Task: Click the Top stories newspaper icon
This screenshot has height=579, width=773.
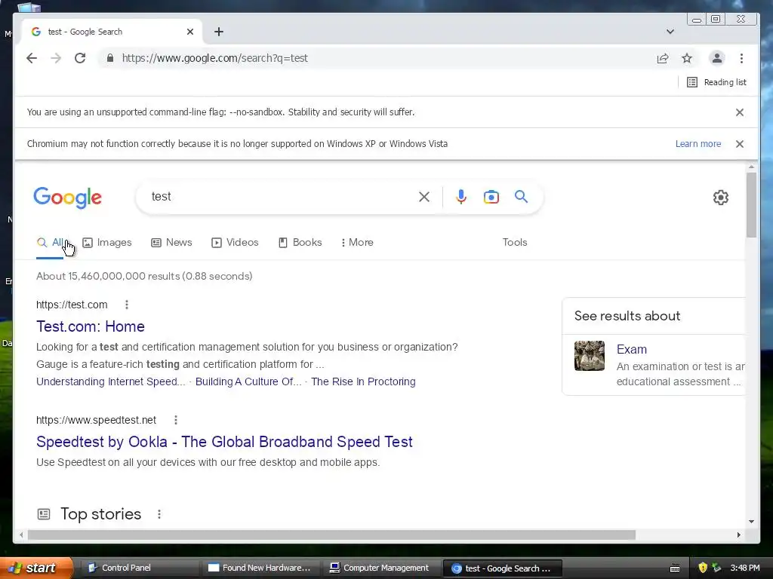Action: tap(44, 514)
